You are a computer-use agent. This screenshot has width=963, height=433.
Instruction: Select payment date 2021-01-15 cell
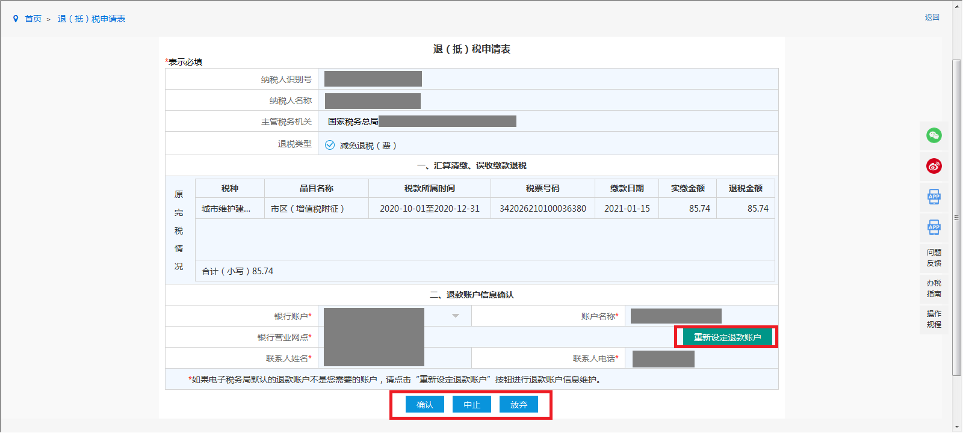coord(627,209)
